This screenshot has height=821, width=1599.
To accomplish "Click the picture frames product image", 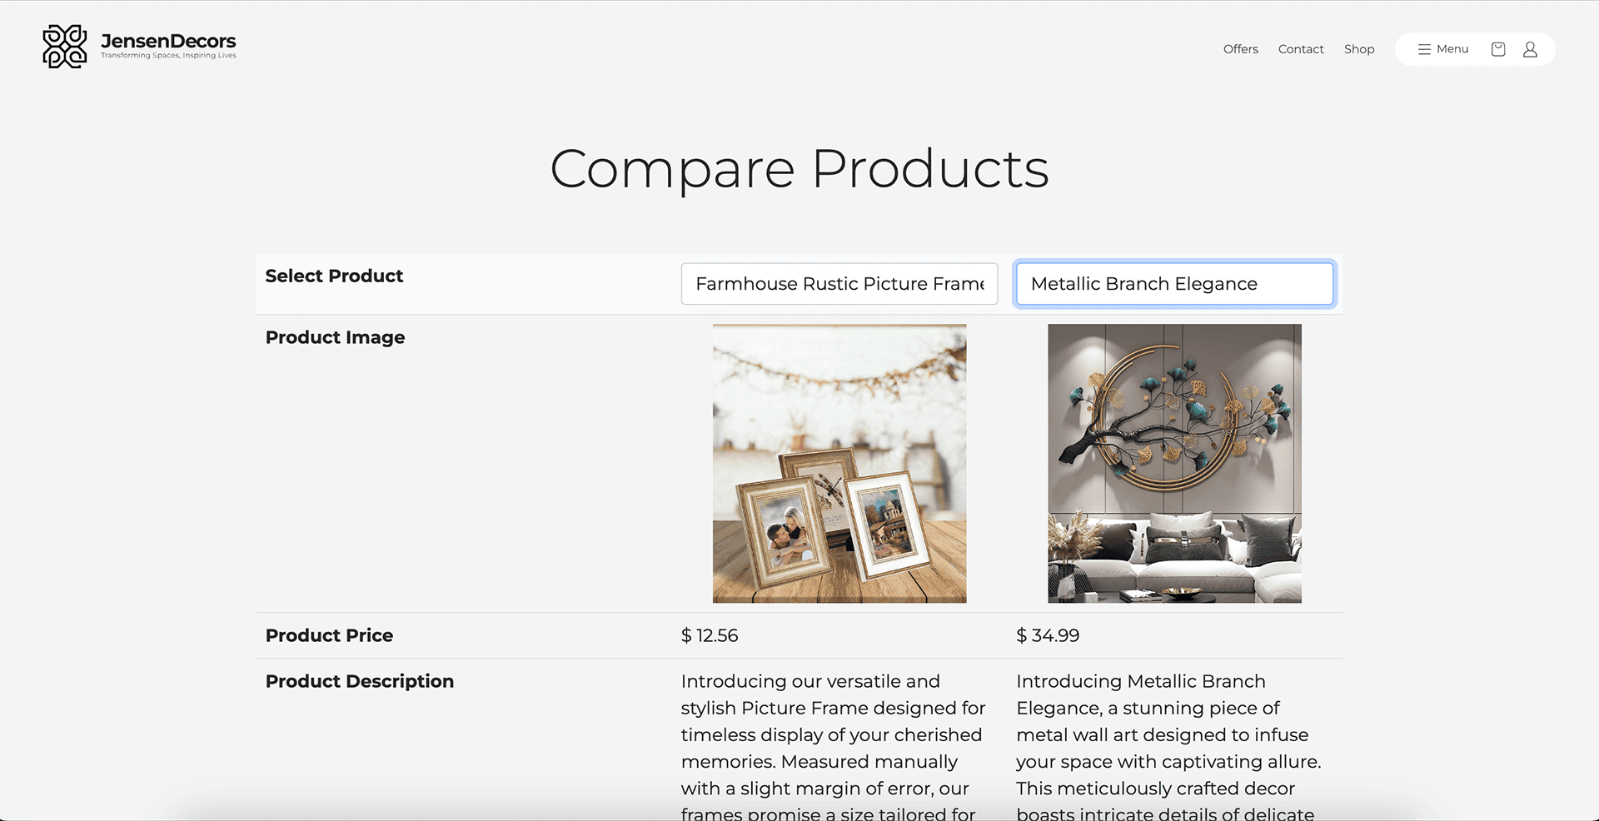I will pos(839,463).
